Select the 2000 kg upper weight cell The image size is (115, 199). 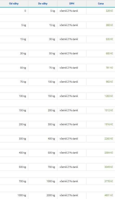click(x=43, y=195)
